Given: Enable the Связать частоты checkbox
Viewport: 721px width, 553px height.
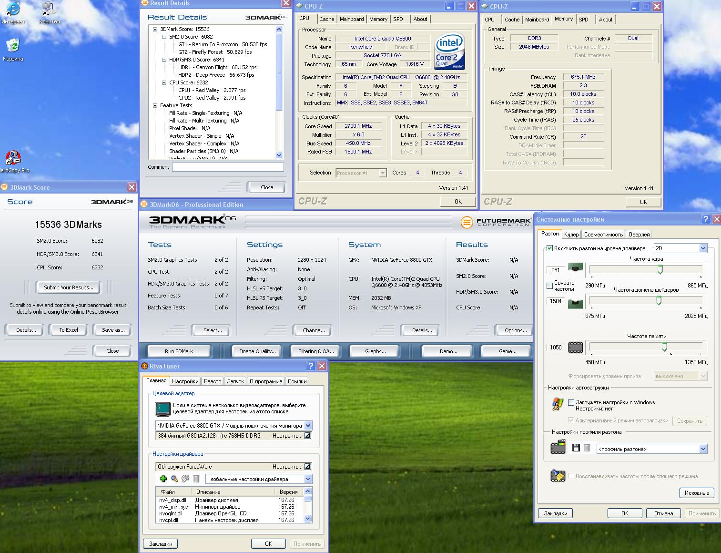Looking at the screenshot, I should pyautogui.click(x=549, y=286).
